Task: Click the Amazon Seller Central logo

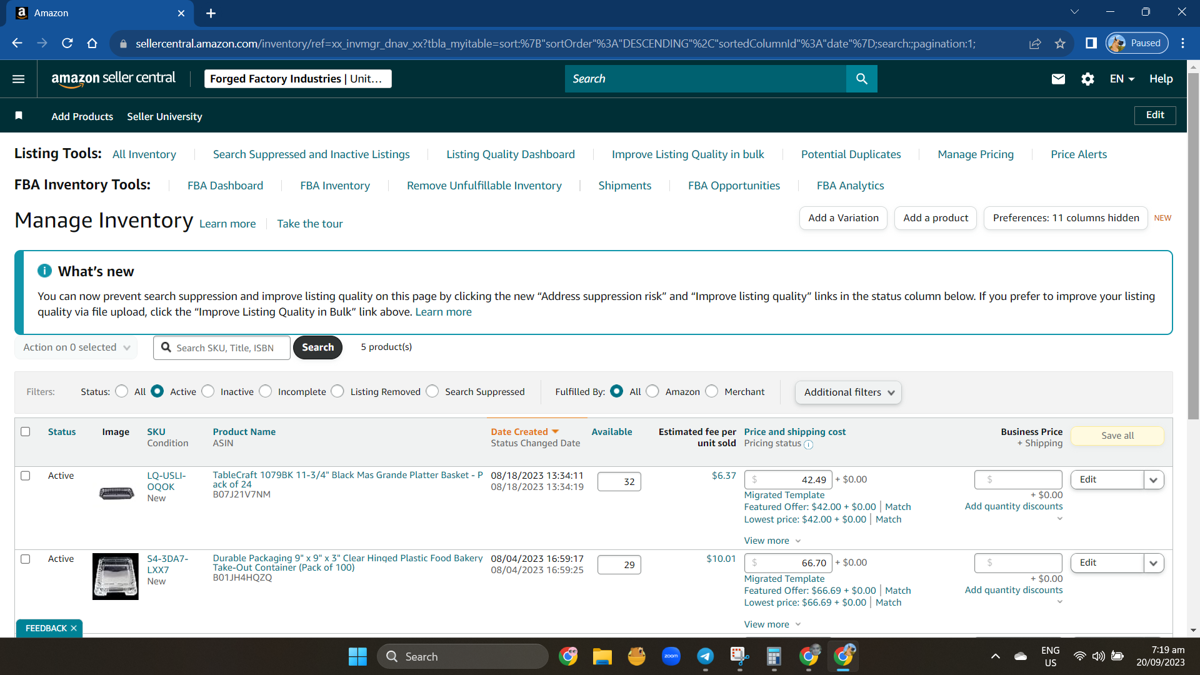Action: [113, 79]
